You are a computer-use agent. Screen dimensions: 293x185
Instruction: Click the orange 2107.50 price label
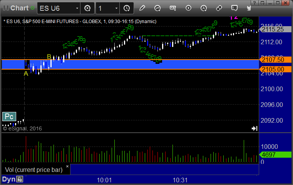[x=275, y=60]
